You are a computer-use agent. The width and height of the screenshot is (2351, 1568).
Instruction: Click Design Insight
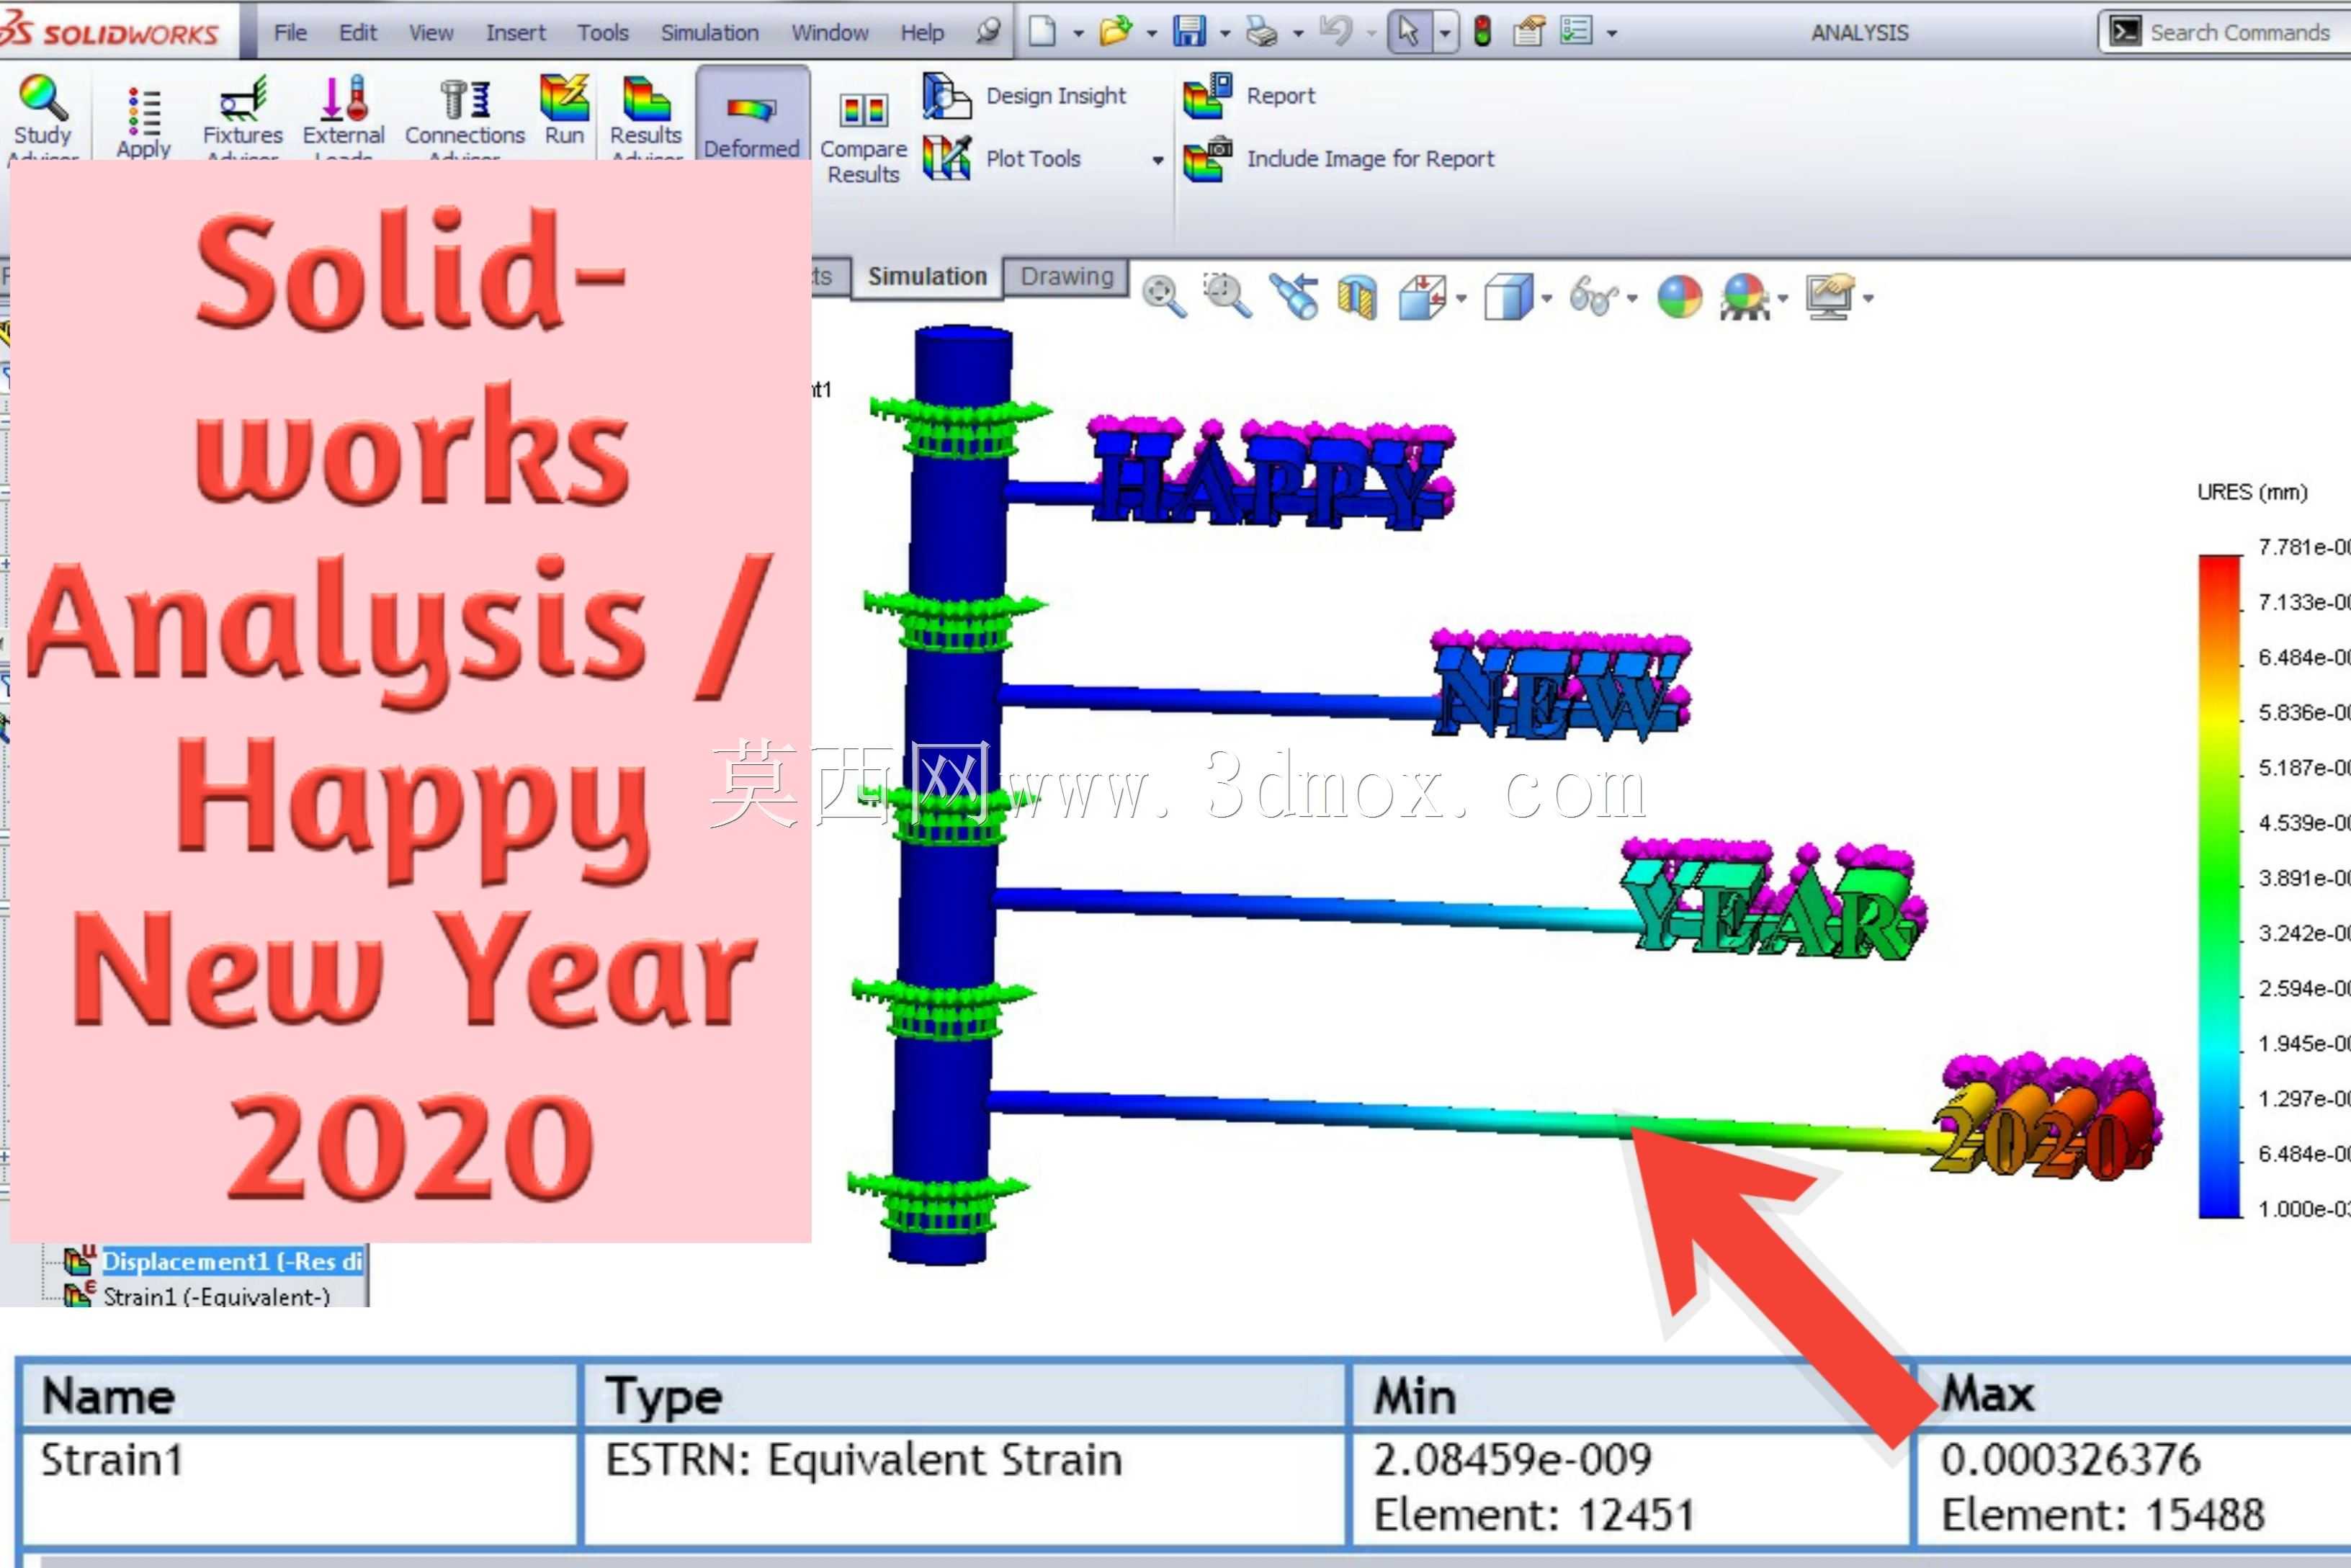pyautogui.click(x=1024, y=96)
